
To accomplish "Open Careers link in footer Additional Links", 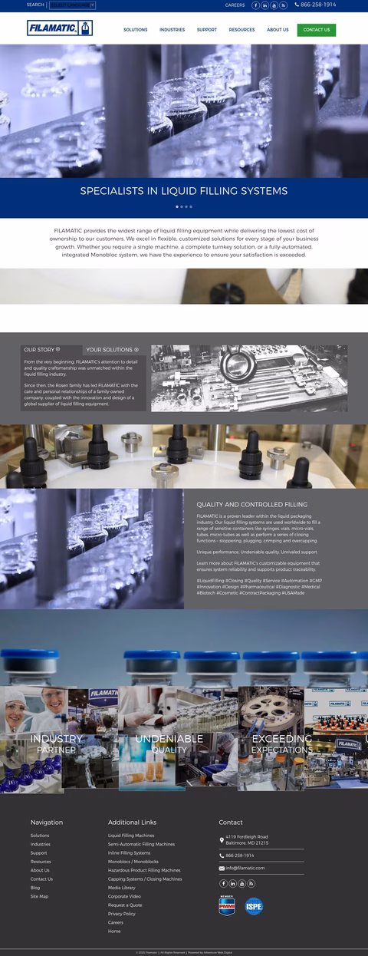I will click(x=116, y=922).
